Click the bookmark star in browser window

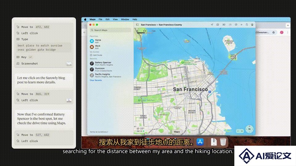(273, 32)
